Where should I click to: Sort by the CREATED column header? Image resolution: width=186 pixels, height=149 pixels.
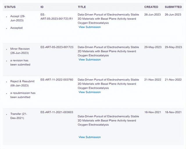151,7
